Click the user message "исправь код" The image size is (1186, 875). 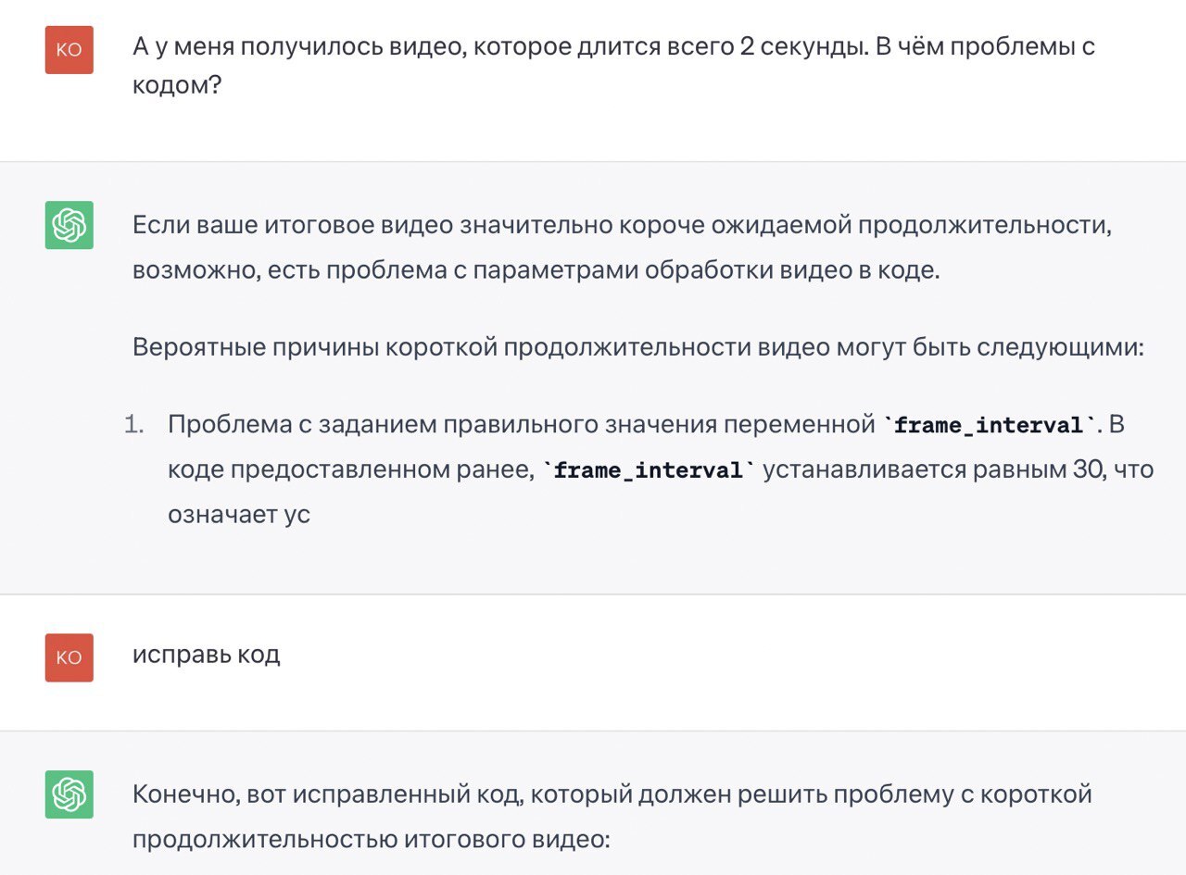[x=206, y=655]
